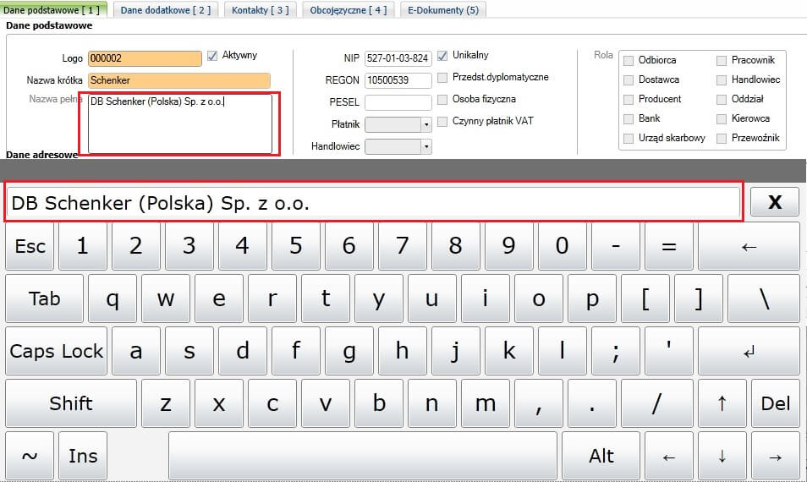Toggle the Unikalny checkbox
The image size is (807, 482).
[442, 56]
